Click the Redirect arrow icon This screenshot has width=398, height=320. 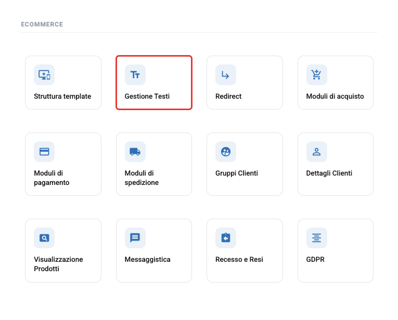[226, 75]
